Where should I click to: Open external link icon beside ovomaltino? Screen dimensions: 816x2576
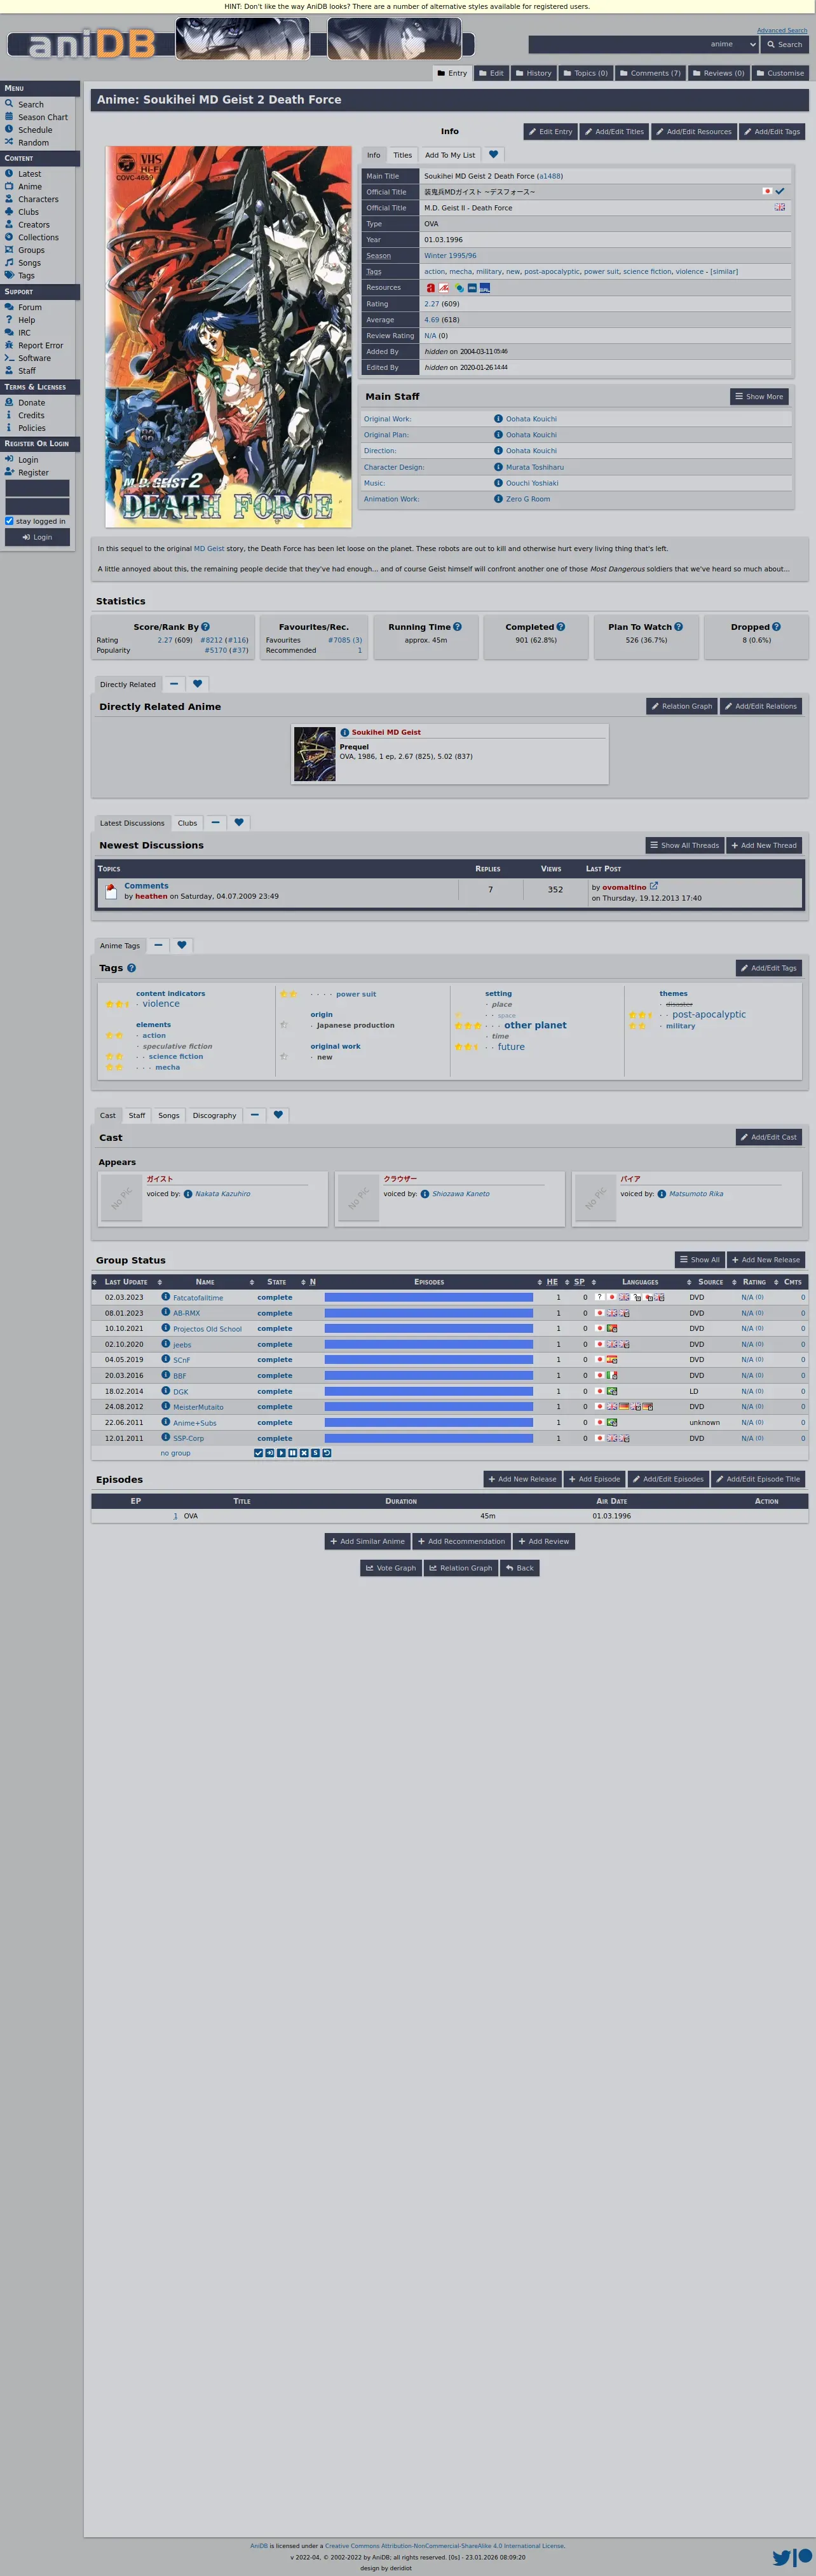click(x=654, y=886)
